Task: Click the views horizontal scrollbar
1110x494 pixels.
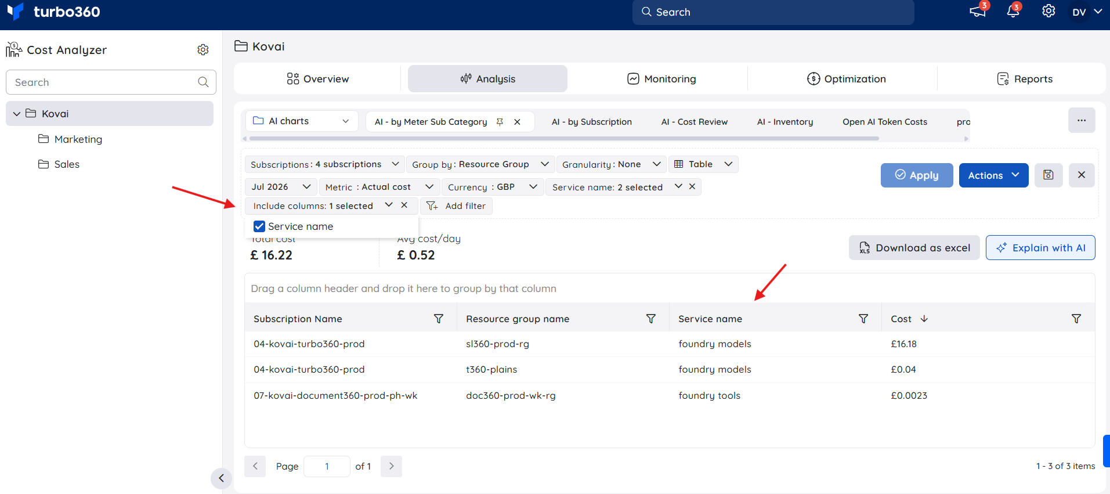Action: (563, 139)
